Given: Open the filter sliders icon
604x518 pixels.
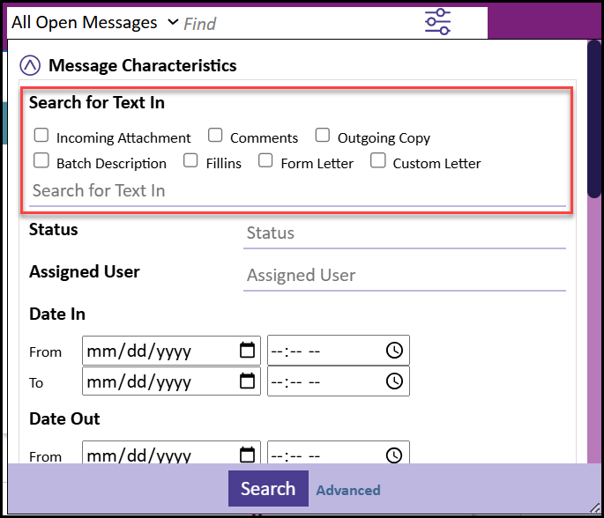Looking at the screenshot, I should point(437,21).
